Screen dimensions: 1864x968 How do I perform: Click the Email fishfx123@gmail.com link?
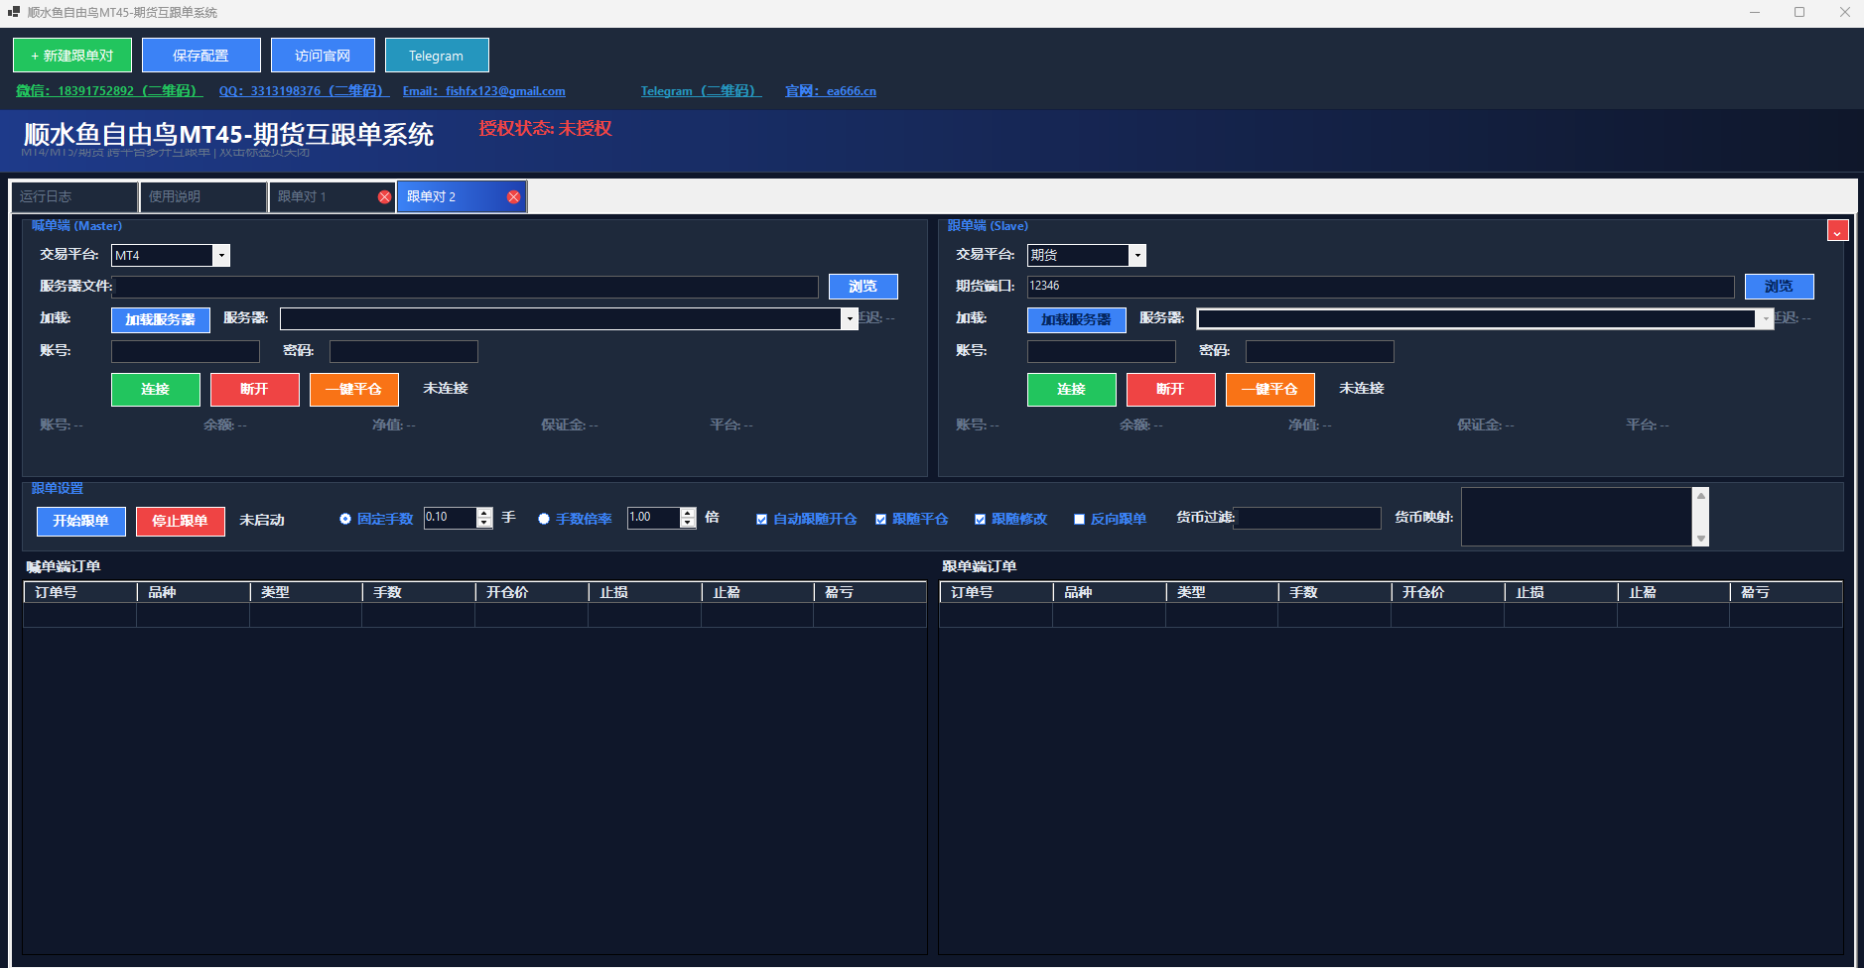pos(484,91)
